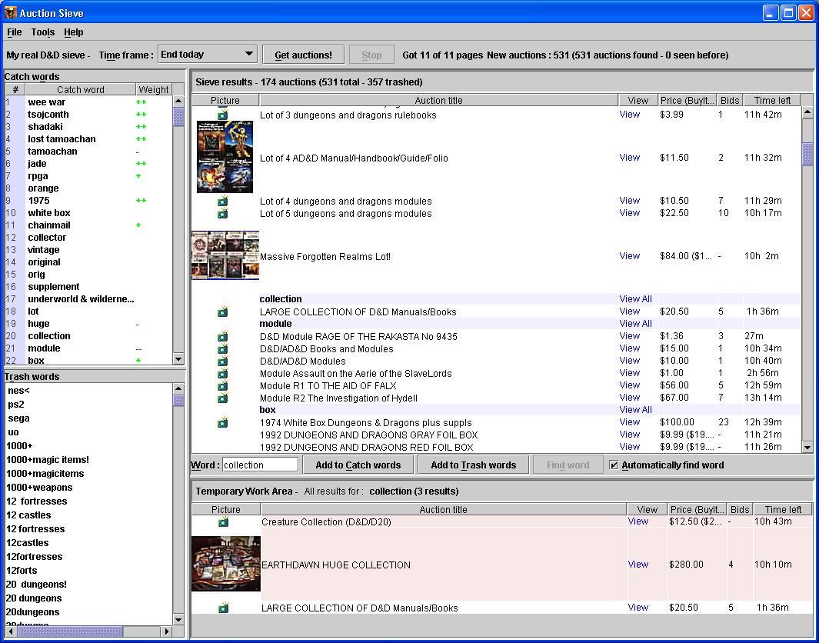This screenshot has width=819, height=643.
Task: Select 'Lot of 4 AD&D Manual/Handbook/Guide/Folio' title
Action: [355, 158]
